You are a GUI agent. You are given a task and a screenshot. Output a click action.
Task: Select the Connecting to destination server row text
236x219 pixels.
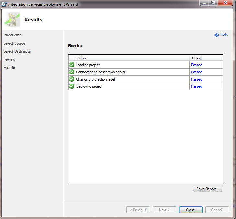click(x=101, y=72)
